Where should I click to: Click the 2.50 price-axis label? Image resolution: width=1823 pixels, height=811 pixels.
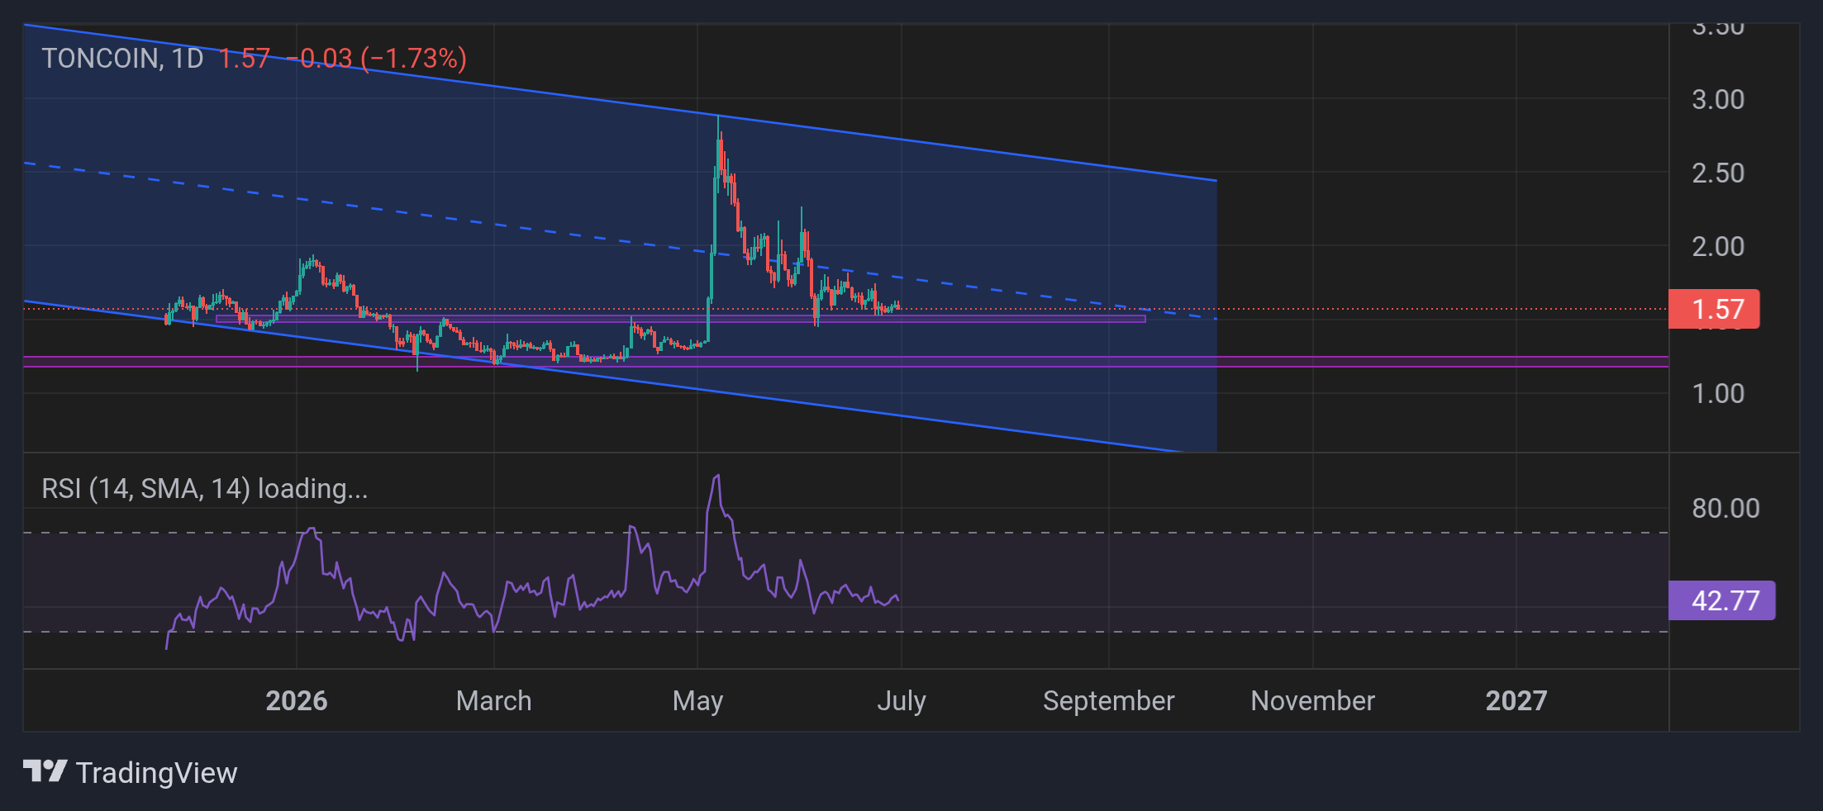pos(1718,173)
